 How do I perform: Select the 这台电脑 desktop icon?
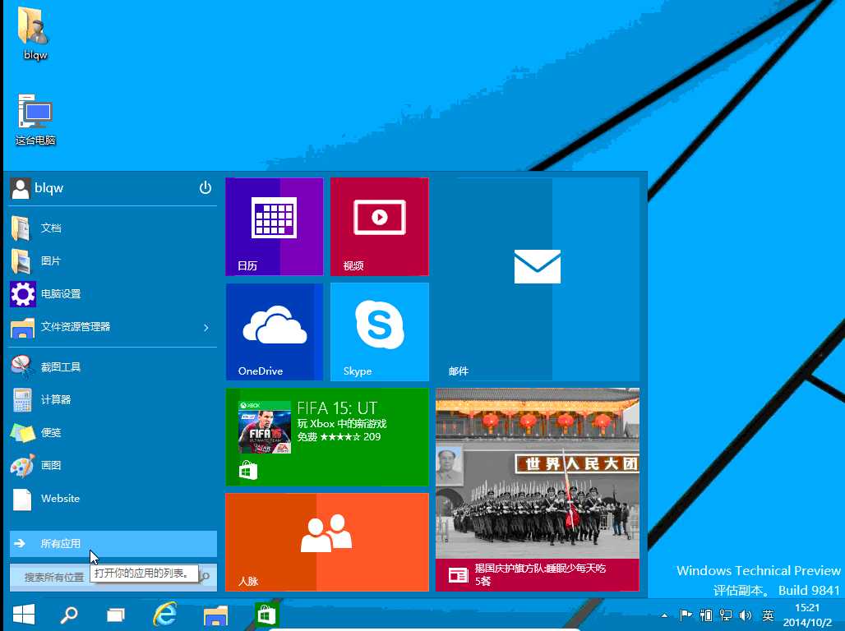pos(35,120)
